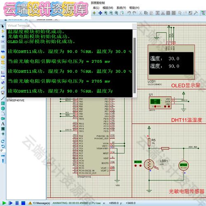Select the 2D line drawing tool
206x206 pixels.
click(3, 98)
